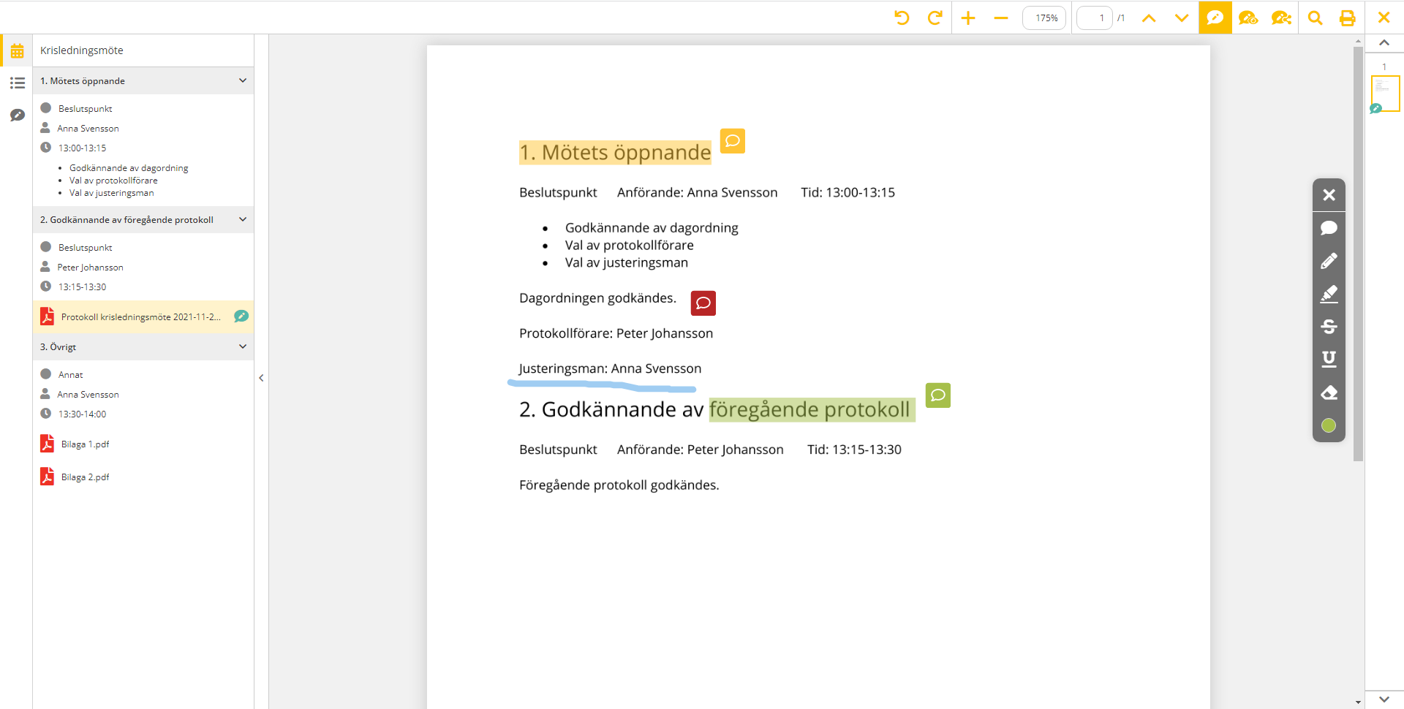Select the eraser tool
The width and height of the screenshot is (1404, 709).
tap(1329, 393)
